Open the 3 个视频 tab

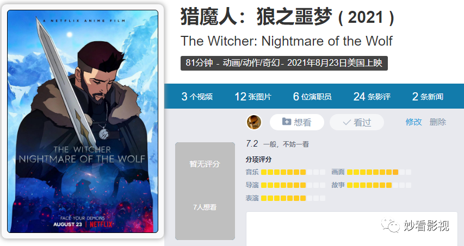(x=197, y=97)
